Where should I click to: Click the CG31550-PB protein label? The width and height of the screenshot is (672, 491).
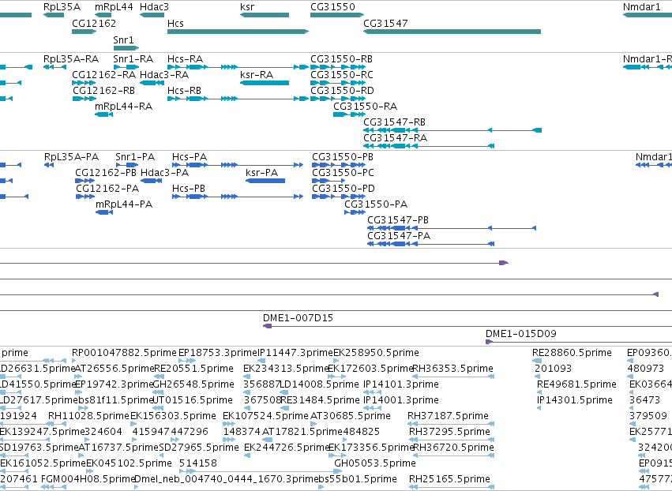pos(343,157)
